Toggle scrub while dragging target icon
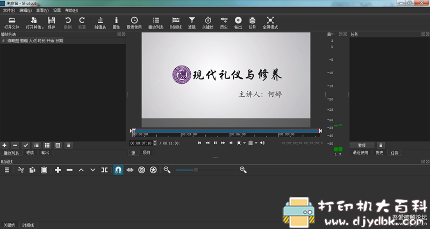 click(141, 170)
